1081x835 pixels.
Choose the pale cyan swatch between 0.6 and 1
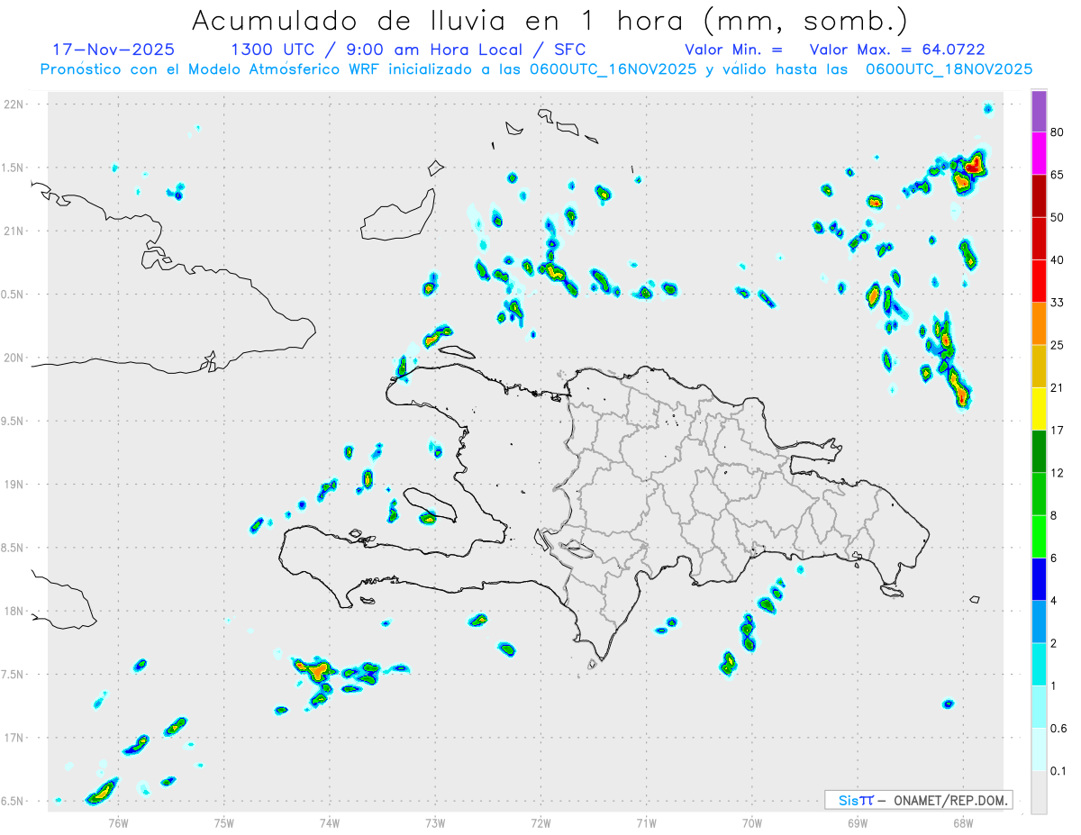click(1039, 706)
